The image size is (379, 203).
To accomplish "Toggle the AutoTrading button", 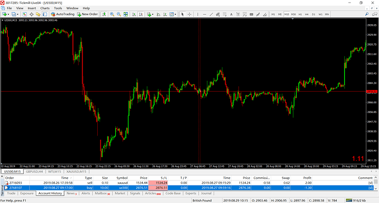I will pyautogui.click(x=63, y=14).
